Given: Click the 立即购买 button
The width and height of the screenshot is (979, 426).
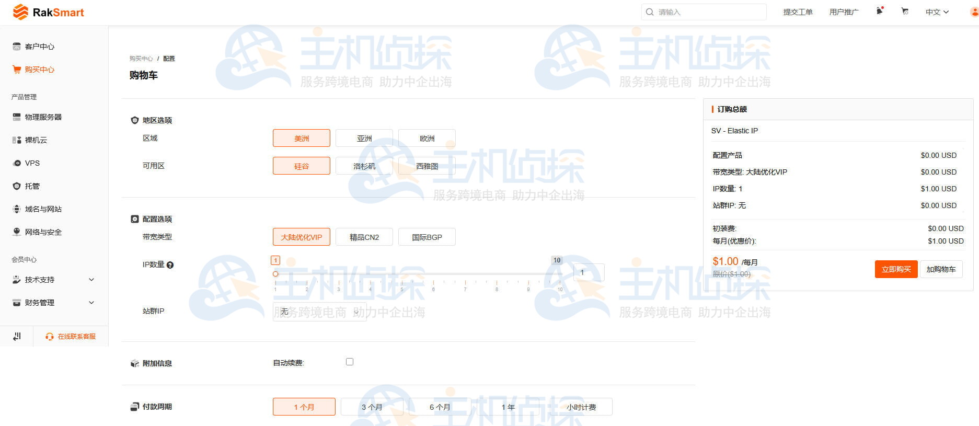Looking at the screenshot, I should coord(896,269).
